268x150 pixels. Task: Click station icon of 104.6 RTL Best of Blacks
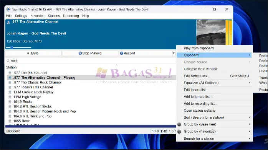(x=10, y=107)
